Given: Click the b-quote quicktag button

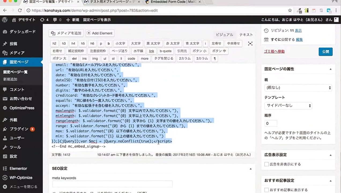Looking at the screenshot, I should (165, 51).
